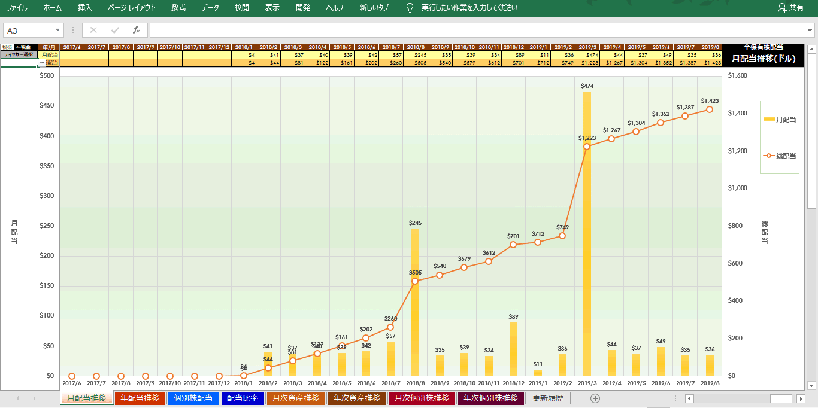
Task: Click the $89 bar for 2018/12
Action: pos(513,349)
